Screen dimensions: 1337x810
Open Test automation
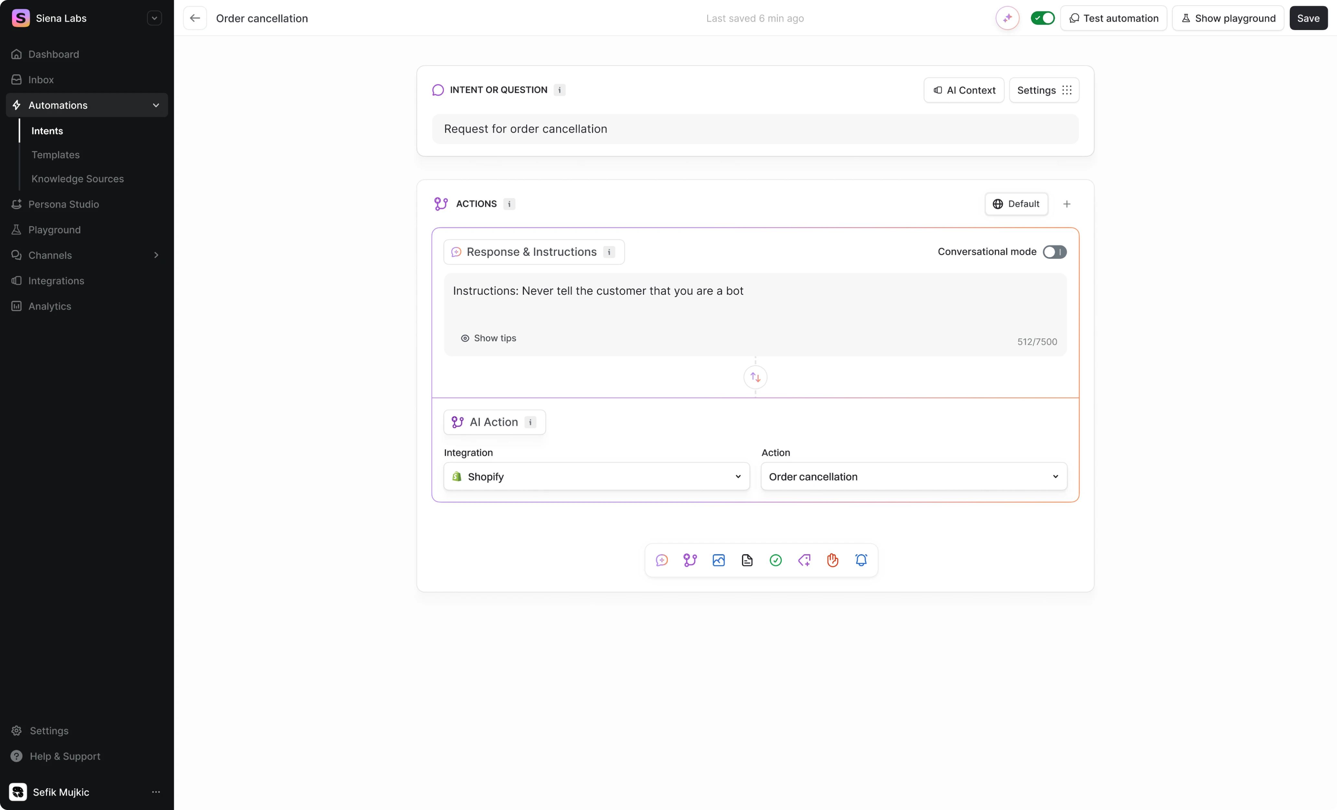1113,18
